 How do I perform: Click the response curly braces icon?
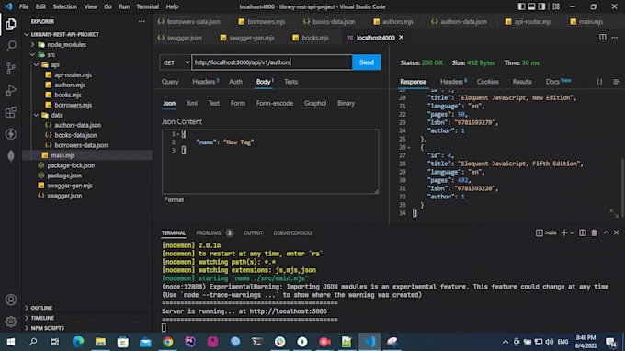coord(599,82)
